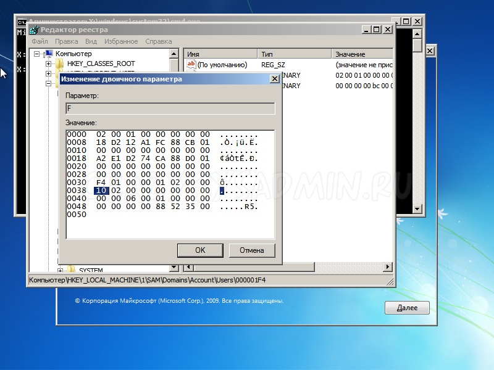Expand the HKEY_CLASSES_ROOT tree node
Viewport: 494px width, 370px height.
click(x=49, y=64)
